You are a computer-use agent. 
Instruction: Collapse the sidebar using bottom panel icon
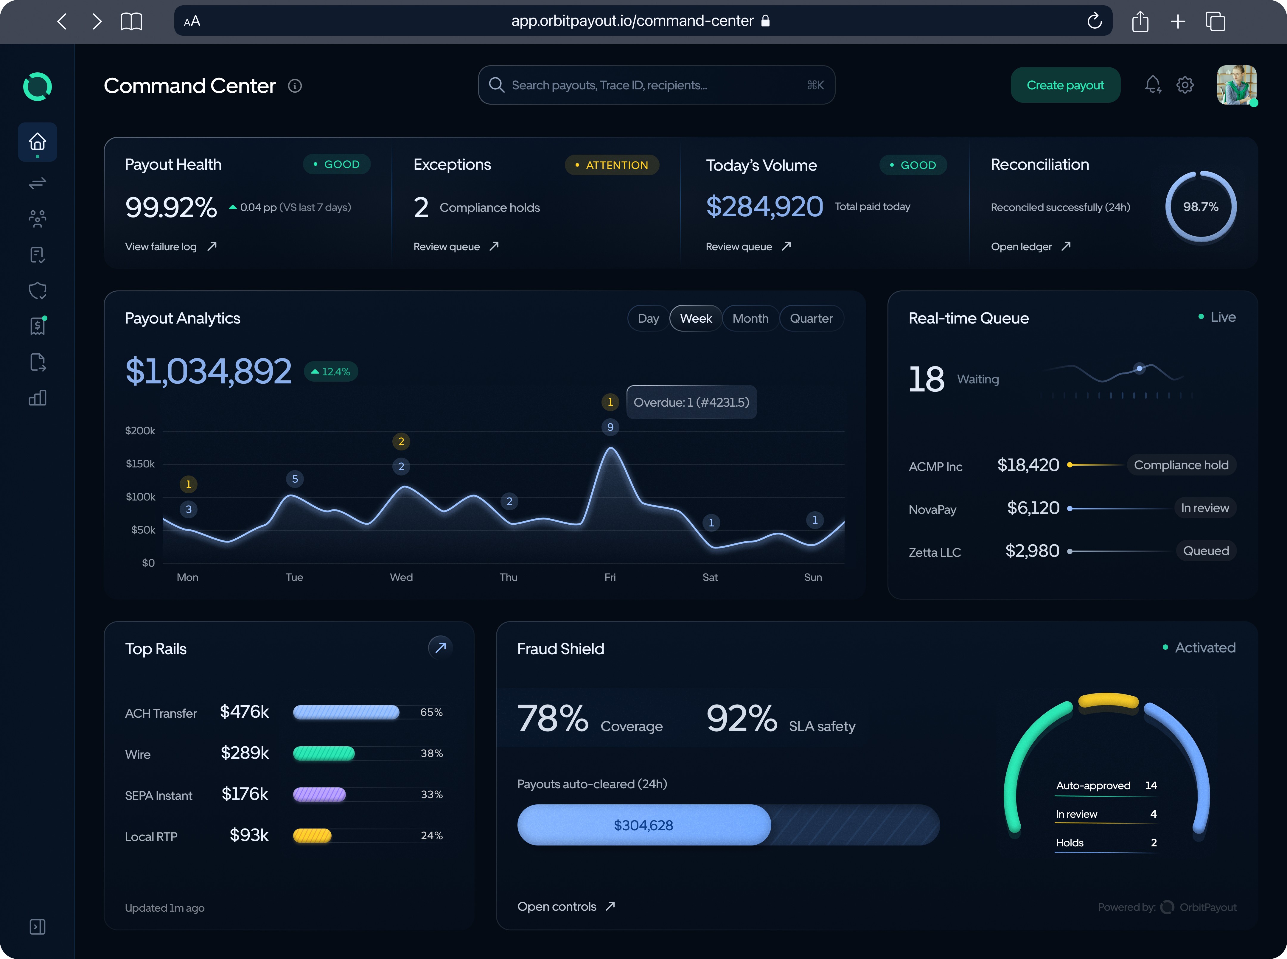(x=37, y=927)
